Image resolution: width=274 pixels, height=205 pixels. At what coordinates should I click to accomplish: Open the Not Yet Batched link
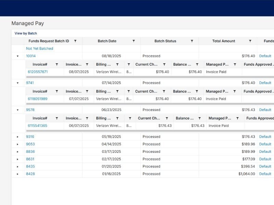point(39,49)
